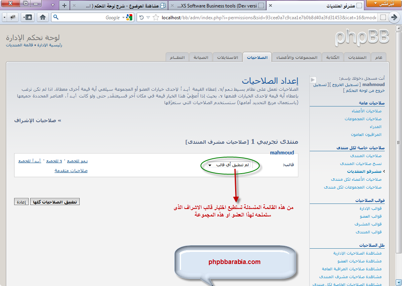This screenshot has width=402, height=286.
Task: Click the 'نسخ صلاحيات المنتدى' sidebar link
Action: 360,163
